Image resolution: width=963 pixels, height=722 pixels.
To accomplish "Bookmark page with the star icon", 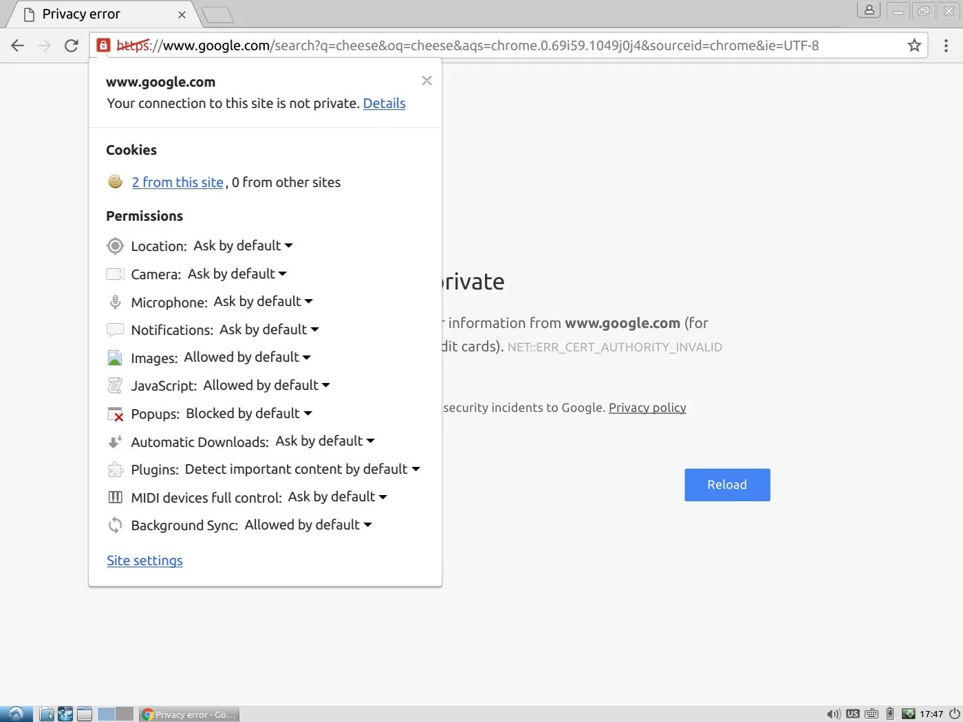I will [914, 45].
